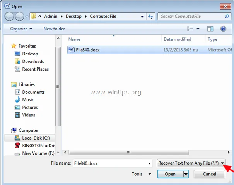The height and width of the screenshot is (185, 234).
Task: Expand the address bar history dropdown
Action: coord(142,17)
